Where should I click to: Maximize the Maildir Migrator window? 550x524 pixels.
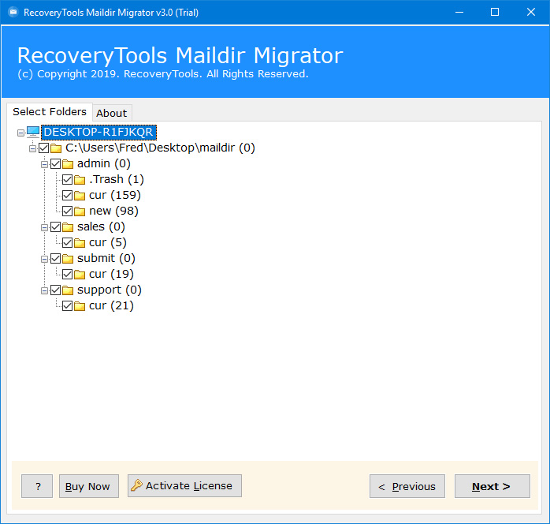pyautogui.click(x=495, y=13)
